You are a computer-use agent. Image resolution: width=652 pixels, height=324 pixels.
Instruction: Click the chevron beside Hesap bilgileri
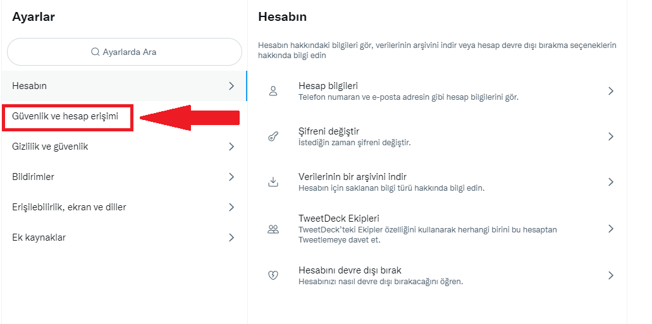point(611,91)
